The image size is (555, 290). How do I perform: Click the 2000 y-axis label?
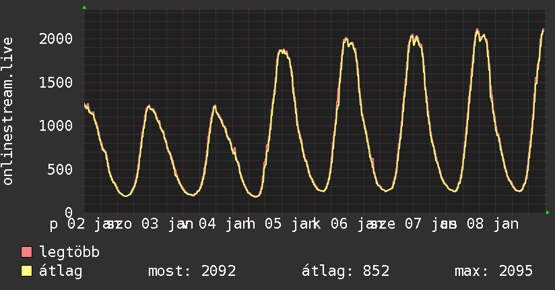(56, 38)
